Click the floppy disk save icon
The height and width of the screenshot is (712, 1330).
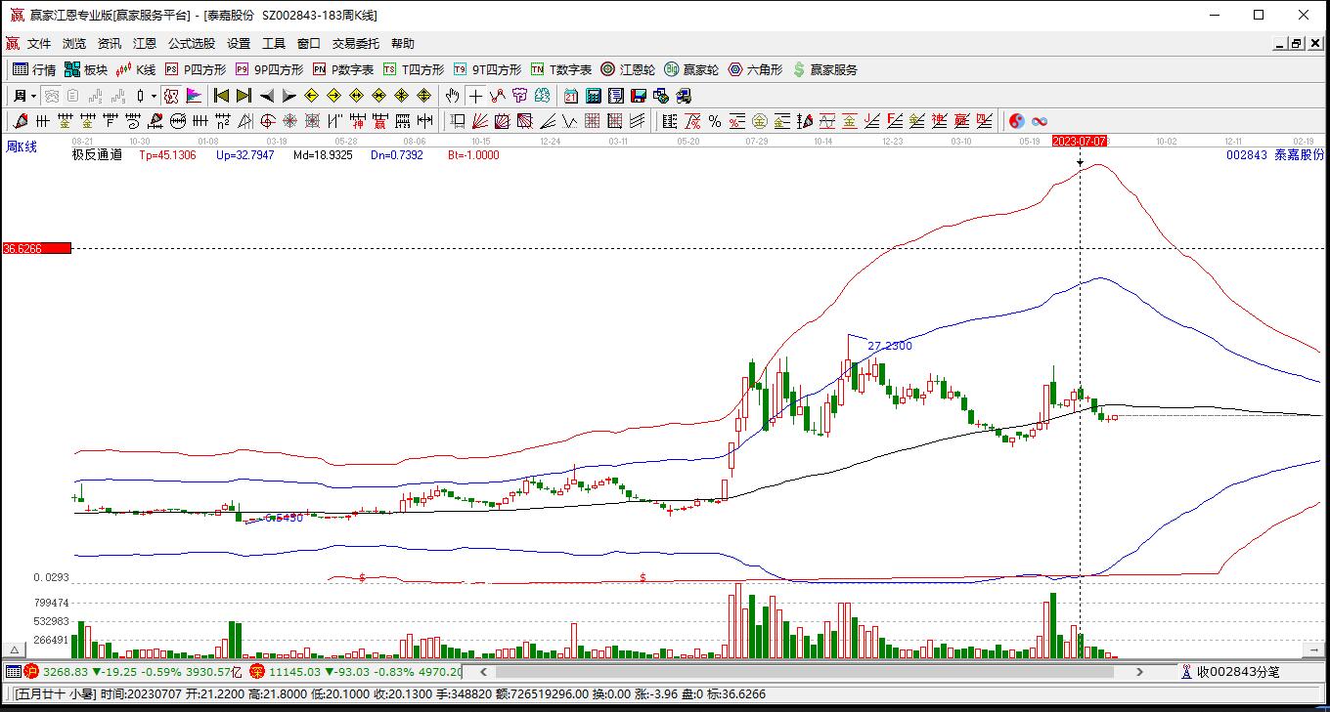coord(639,96)
